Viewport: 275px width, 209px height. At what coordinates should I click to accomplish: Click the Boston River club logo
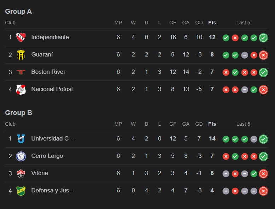(x=21, y=72)
